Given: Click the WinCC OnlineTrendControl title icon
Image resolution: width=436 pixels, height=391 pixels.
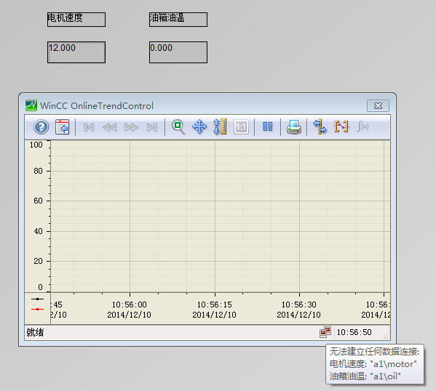Looking at the screenshot, I should pyautogui.click(x=31, y=105).
